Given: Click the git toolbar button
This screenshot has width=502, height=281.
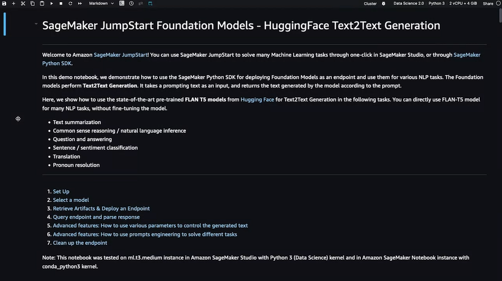Looking at the screenshot, I should point(141,3).
